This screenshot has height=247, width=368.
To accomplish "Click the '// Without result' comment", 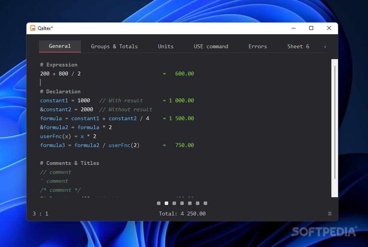I will point(125,109).
